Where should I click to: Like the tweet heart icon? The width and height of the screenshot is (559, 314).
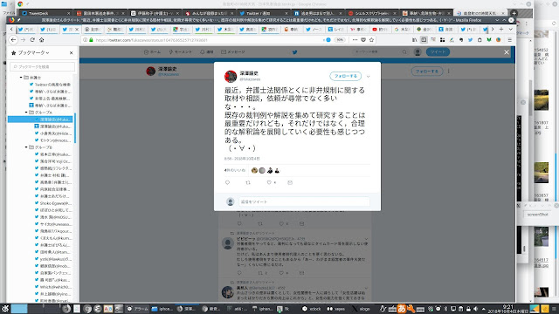269,182
